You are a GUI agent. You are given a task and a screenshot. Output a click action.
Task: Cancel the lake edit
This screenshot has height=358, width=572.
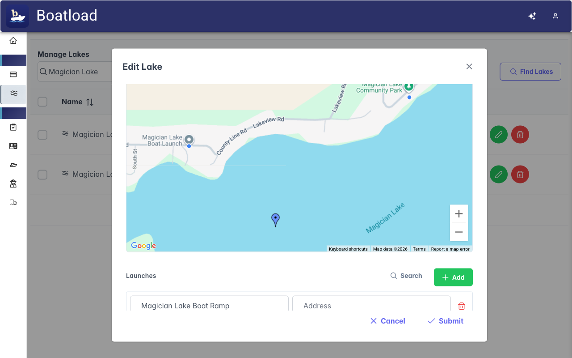pos(387,321)
